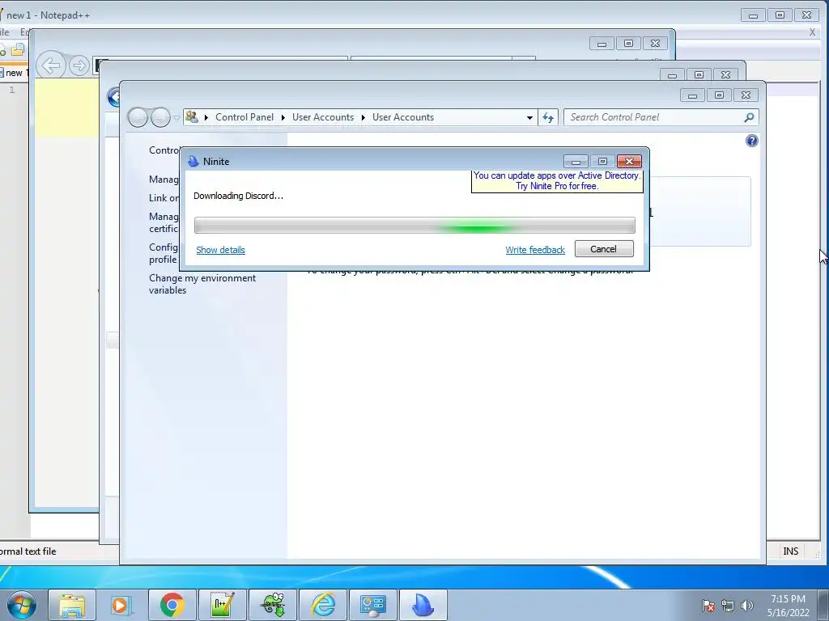The image size is (829, 621).
Task: Click the Open file icon in Notepad++ toolbar
Action: [18, 49]
